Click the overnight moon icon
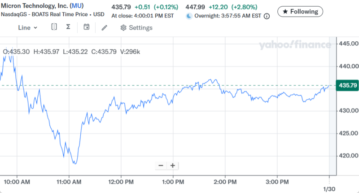Viewport: 359px width, 193px height. coord(189,16)
